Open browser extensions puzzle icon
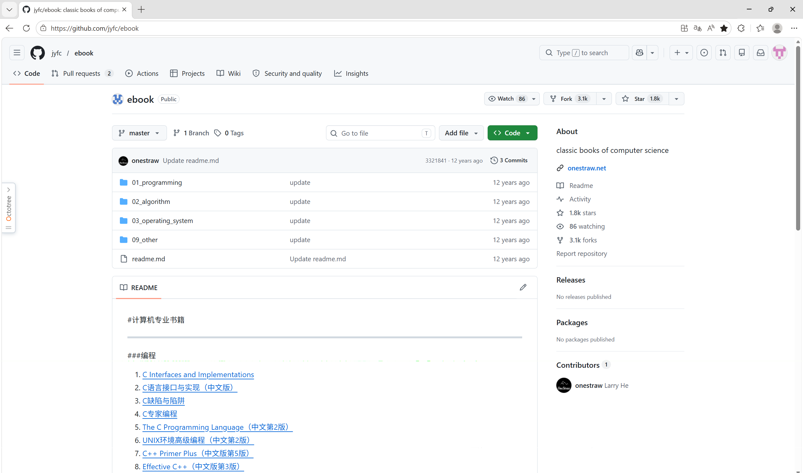This screenshot has width=803, height=473. click(741, 29)
